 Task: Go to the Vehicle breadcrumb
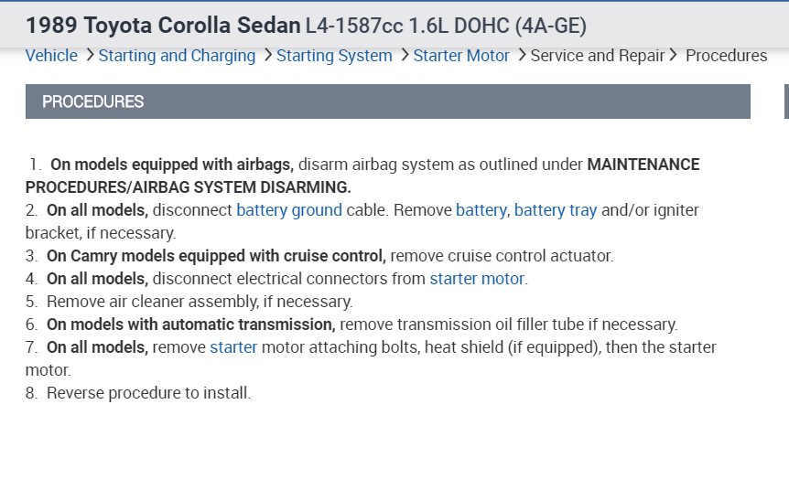point(51,56)
